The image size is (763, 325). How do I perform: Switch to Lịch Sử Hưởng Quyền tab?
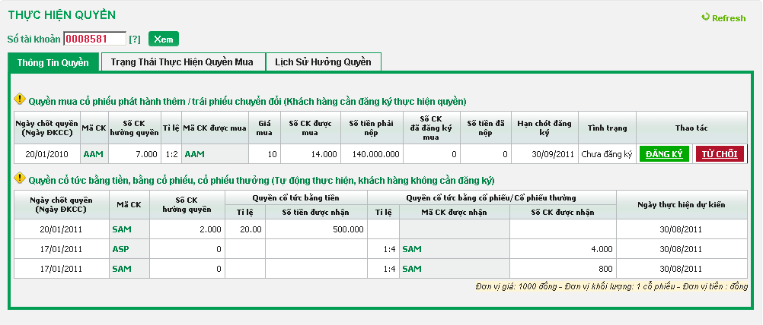tap(323, 62)
